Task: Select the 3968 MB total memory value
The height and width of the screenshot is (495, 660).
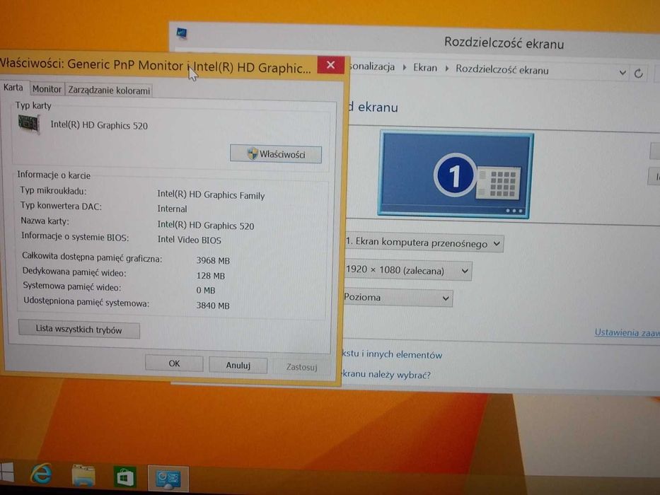Action: 213,260
